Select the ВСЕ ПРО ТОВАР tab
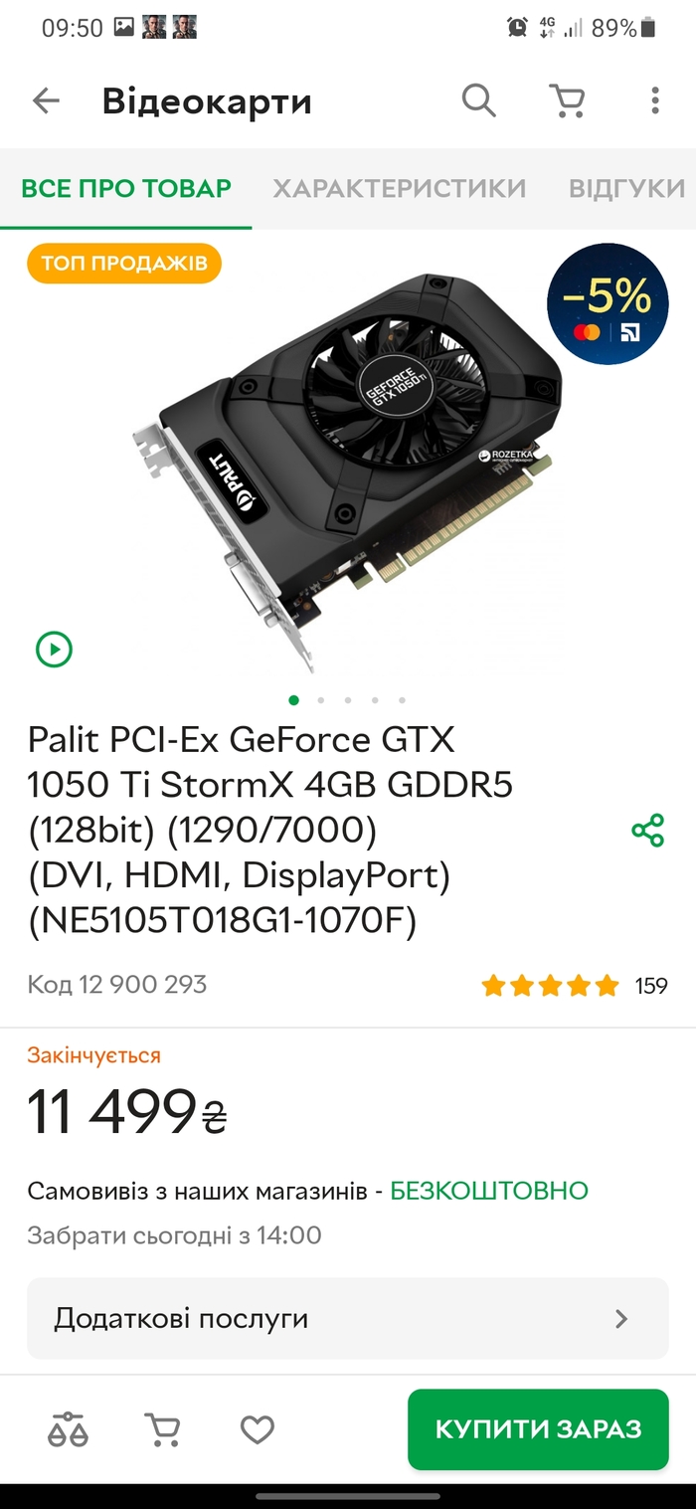Image resolution: width=696 pixels, height=1509 pixels. (126, 188)
